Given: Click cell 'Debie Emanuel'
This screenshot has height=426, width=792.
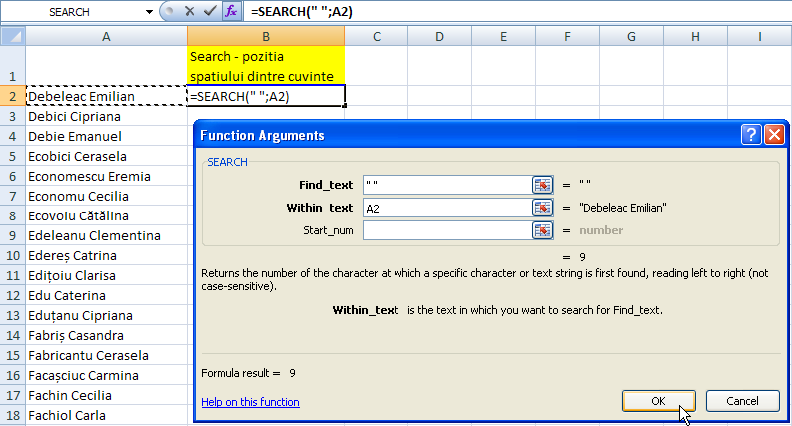Looking at the screenshot, I should point(106,137).
